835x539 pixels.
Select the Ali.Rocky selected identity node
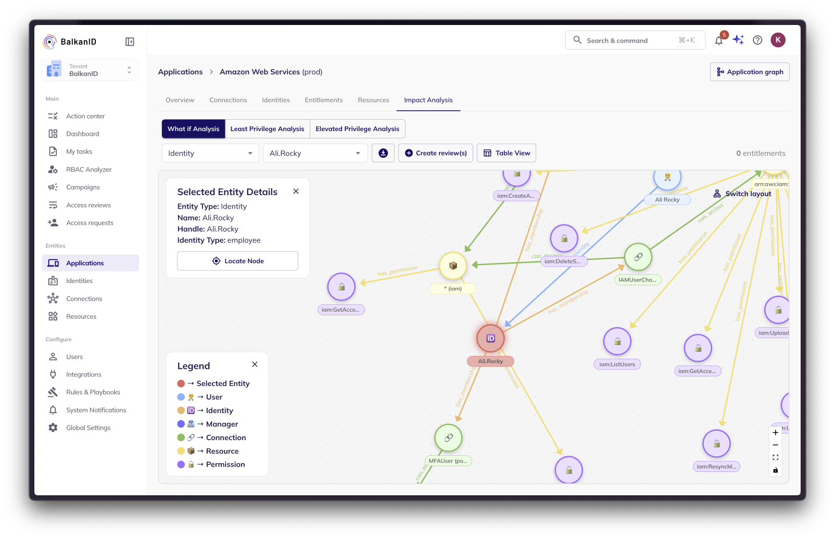(490, 338)
